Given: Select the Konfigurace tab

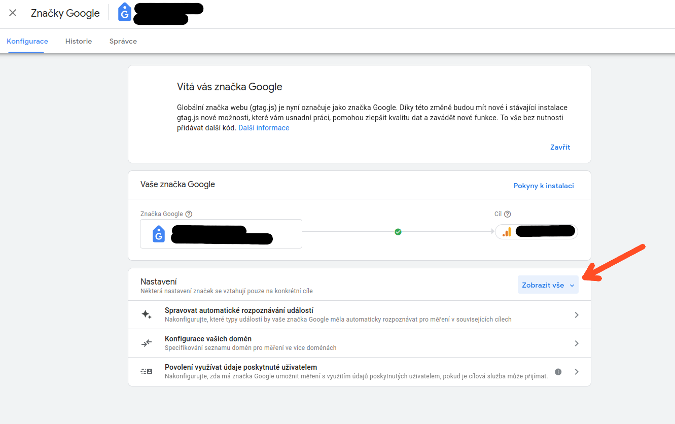Looking at the screenshot, I should tap(27, 41).
